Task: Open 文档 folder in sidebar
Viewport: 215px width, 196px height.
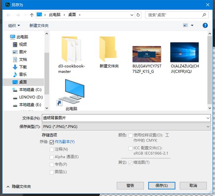Action: [20, 59]
